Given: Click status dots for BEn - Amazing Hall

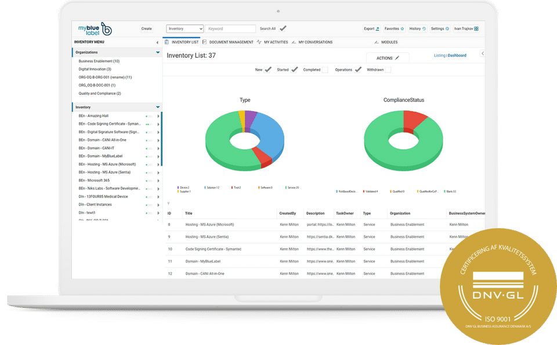Looking at the screenshot, I should click(x=149, y=116).
